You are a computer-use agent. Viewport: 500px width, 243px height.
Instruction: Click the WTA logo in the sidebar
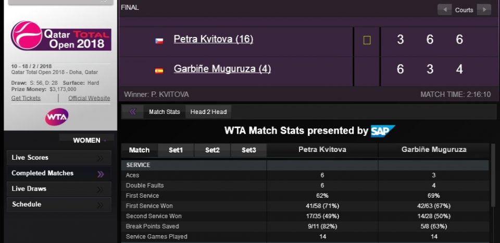pyautogui.click(x=57, y=117)
